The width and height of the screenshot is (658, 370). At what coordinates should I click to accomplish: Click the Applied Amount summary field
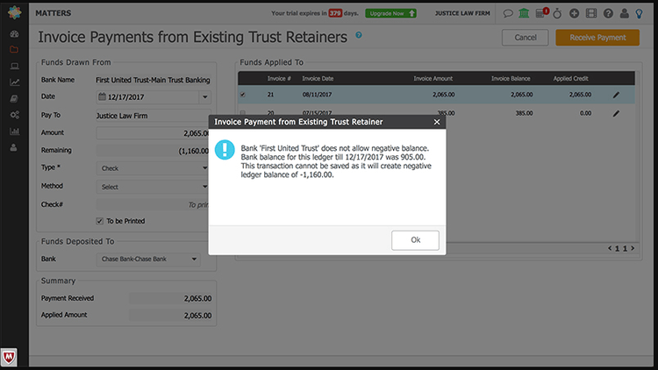click(171, 315)
